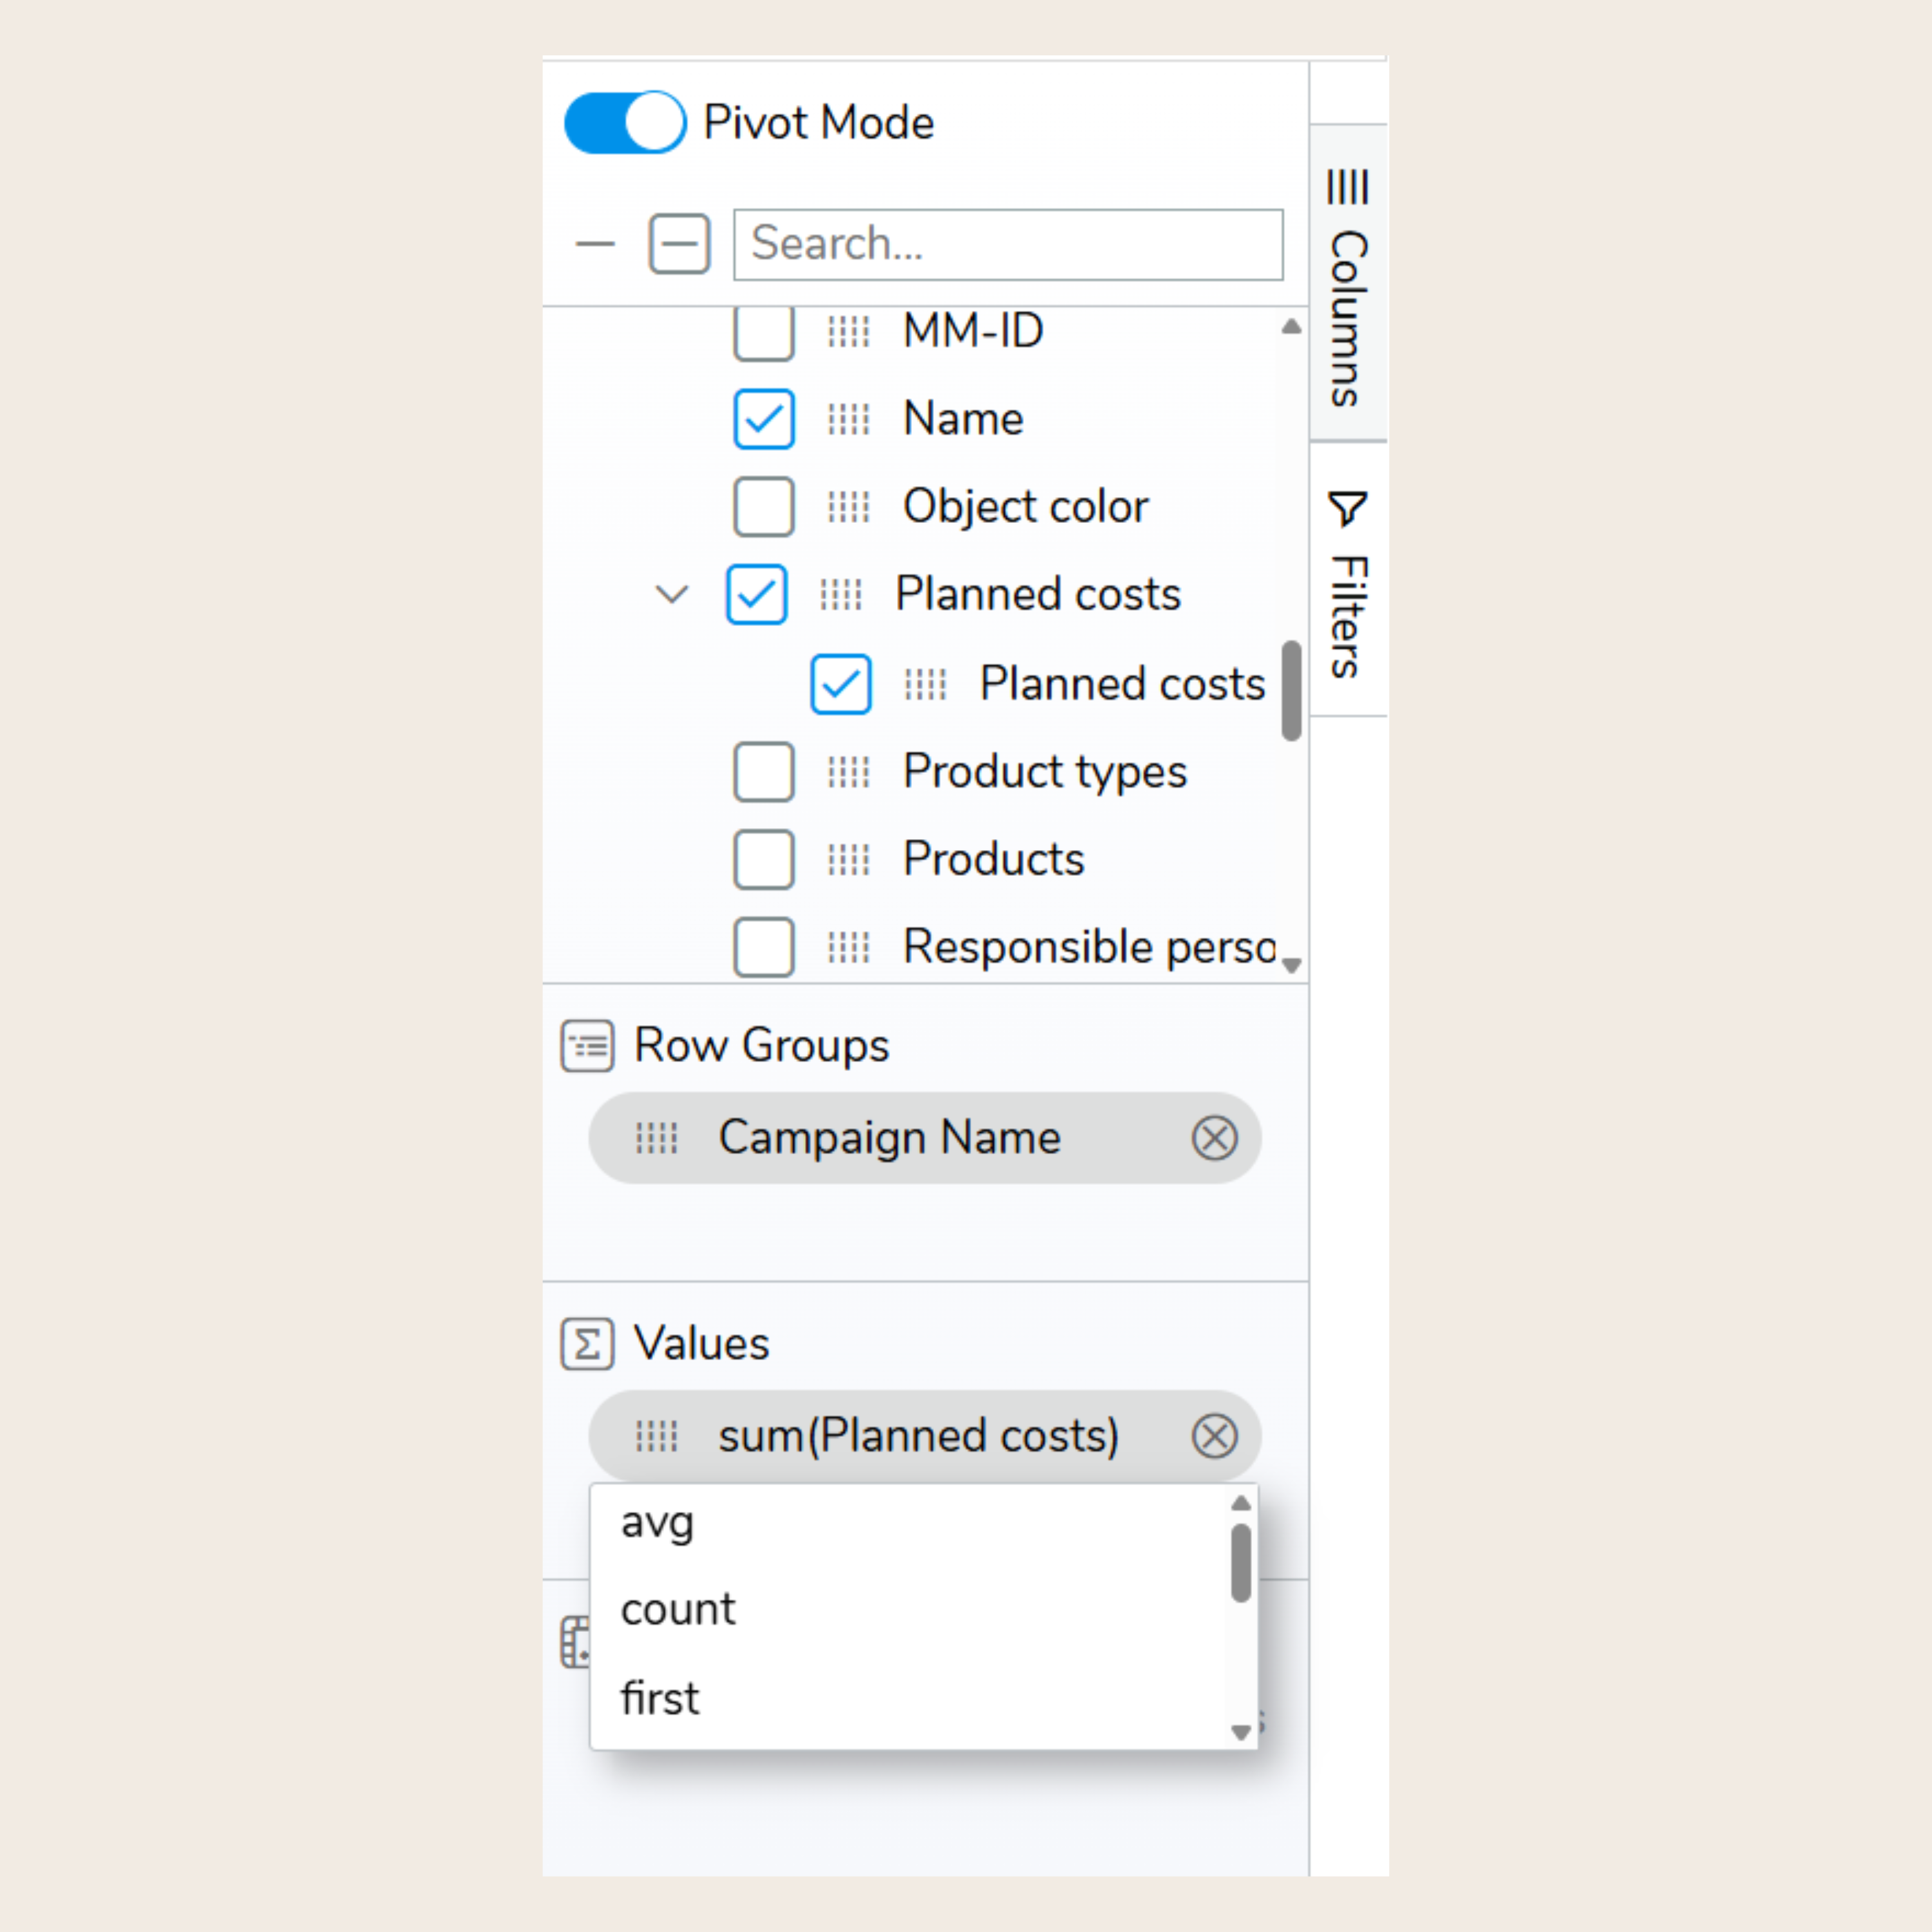The height and width of the screenshot is (1932, 1932).
Task: Click the column Search field
Action: coord(1007,244)
